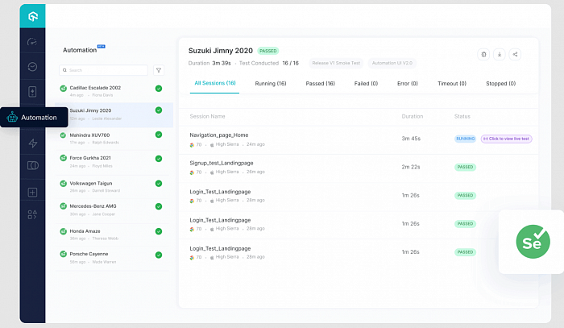Click the download icon button

tap(500, 54)
